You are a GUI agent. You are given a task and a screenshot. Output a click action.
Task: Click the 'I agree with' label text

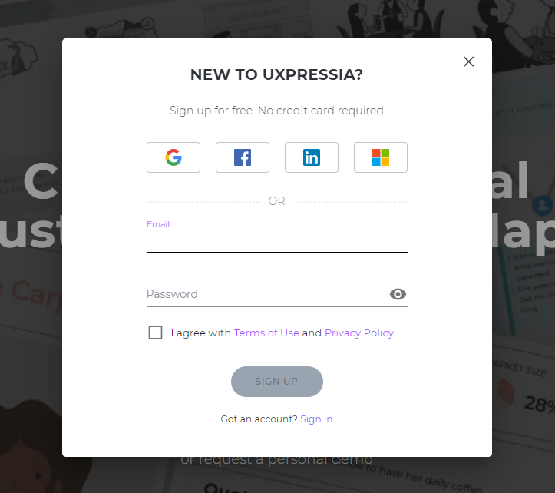point(200,333)
